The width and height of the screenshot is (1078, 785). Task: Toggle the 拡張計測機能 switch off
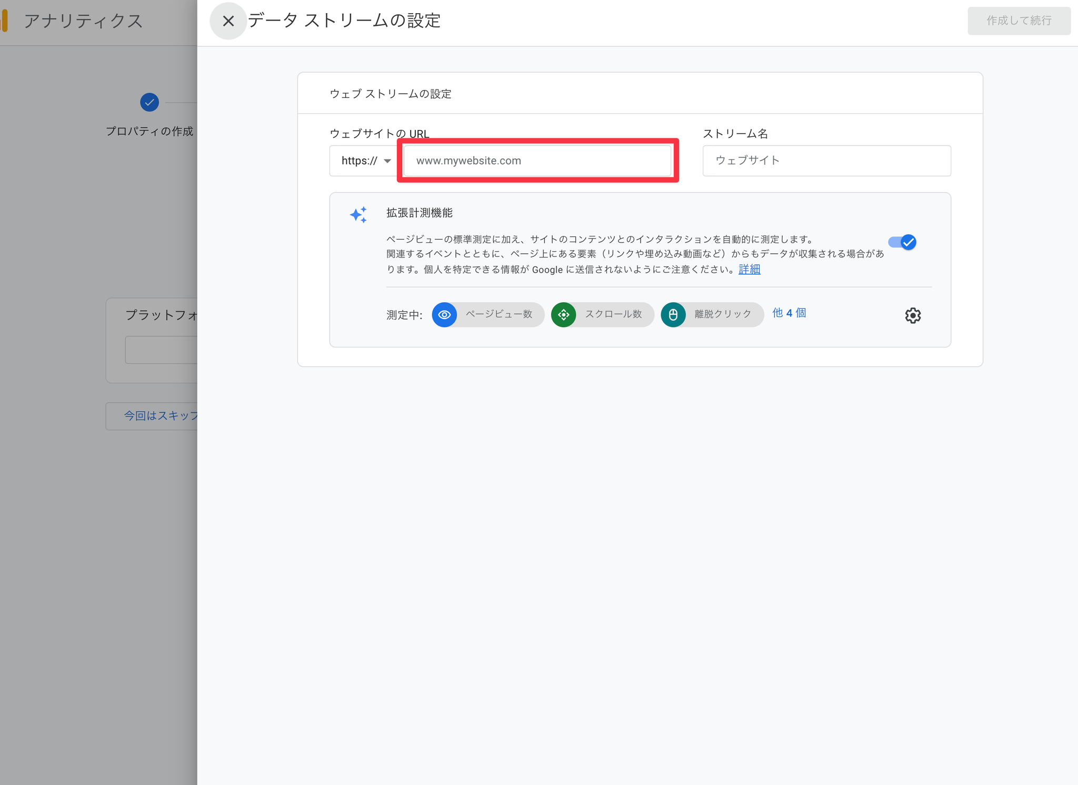902,242
